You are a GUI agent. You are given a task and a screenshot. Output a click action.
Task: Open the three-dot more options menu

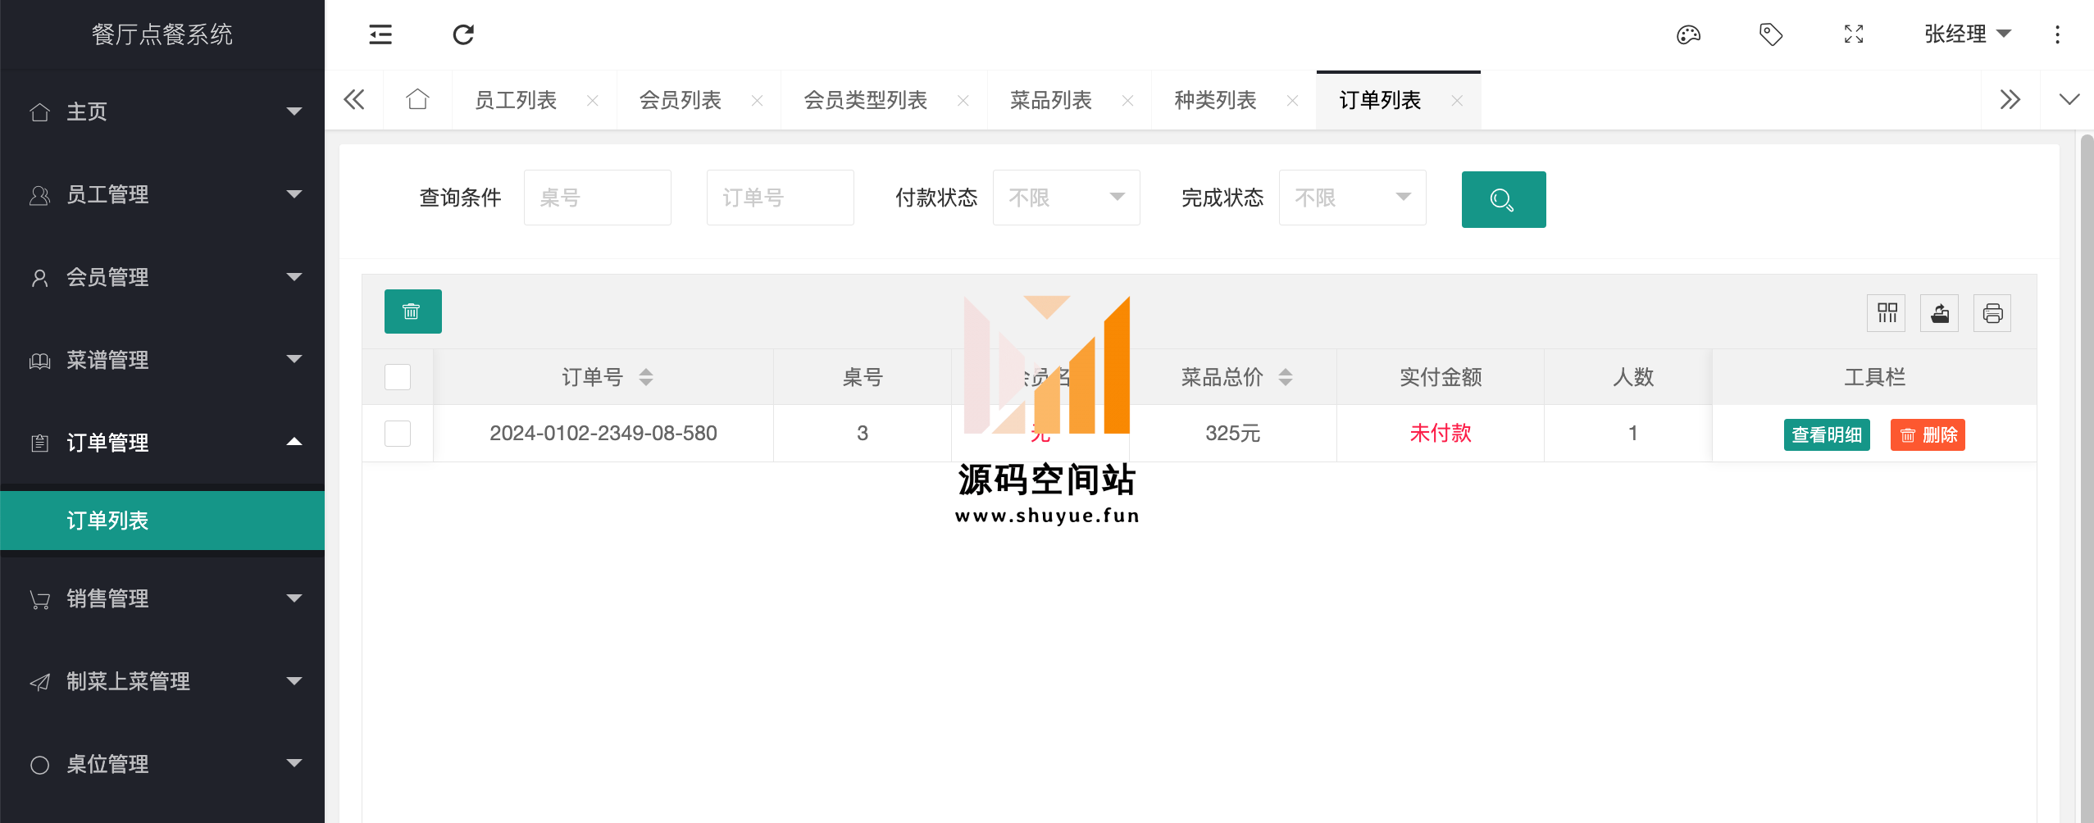tap(2057, 34)
